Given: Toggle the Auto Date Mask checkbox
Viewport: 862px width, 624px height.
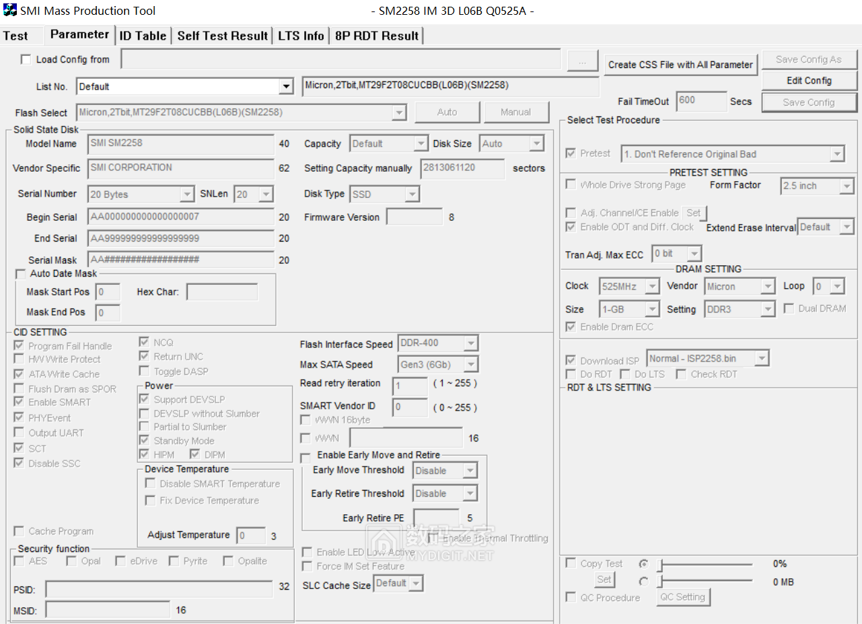Looking at the screenshot, I should (x=20, y=274).
